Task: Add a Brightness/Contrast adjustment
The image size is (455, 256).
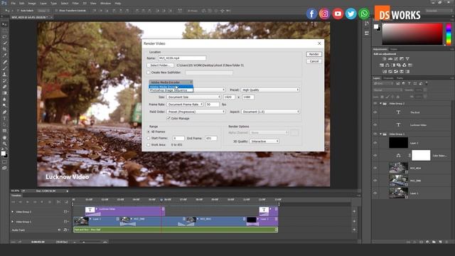Action: 385,59
